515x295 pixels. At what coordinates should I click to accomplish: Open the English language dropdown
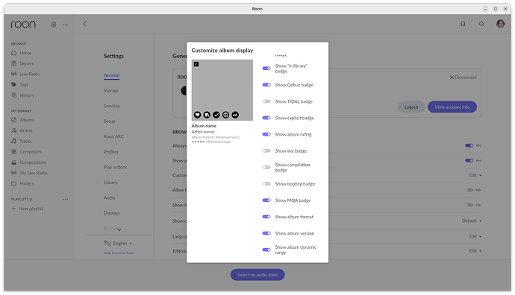click(118, 243)
